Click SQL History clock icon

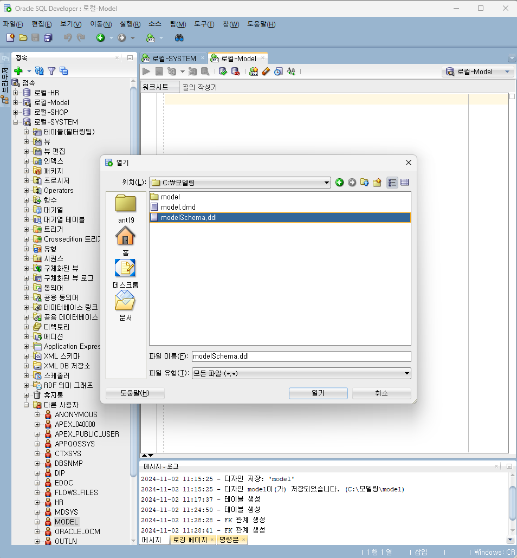pos(279,72)
